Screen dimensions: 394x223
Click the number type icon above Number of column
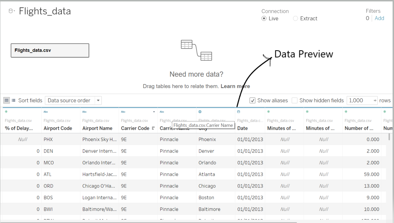[x=346, y=111]
